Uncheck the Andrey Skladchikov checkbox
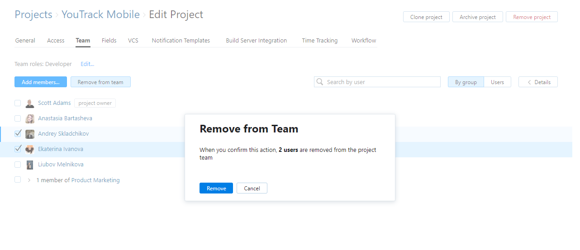The width and height of the screenshot is (580, 250). [x=18, y=134]
